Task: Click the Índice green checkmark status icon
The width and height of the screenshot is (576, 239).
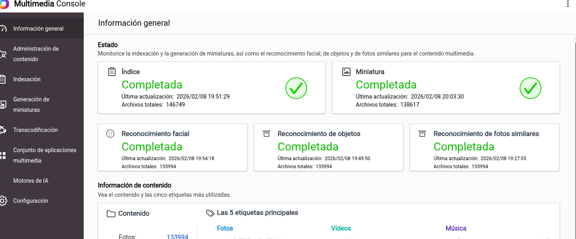Action: (296, 88)
